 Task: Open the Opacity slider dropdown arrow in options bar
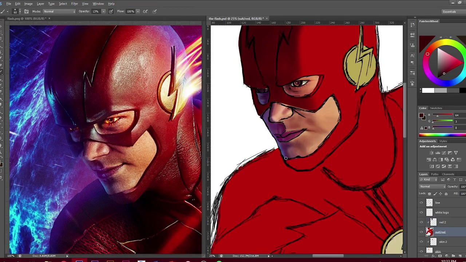pyautogui.click(x=103, y=11)
